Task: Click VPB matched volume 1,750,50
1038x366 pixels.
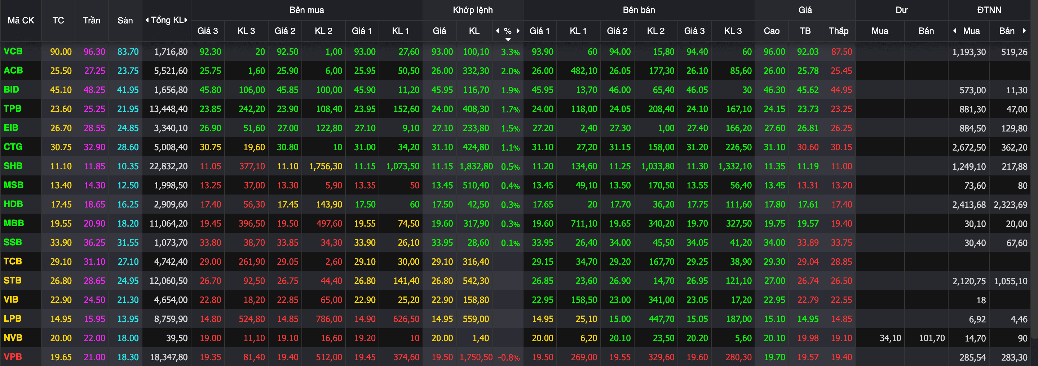Action: 476,357
